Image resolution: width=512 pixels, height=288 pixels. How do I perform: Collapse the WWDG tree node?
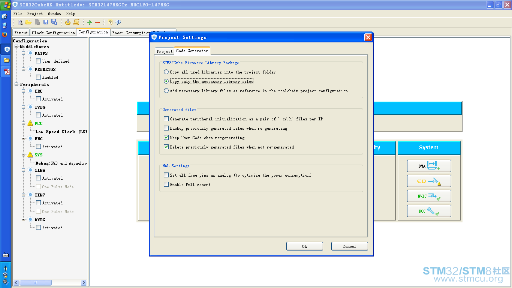tap(24, 219)
